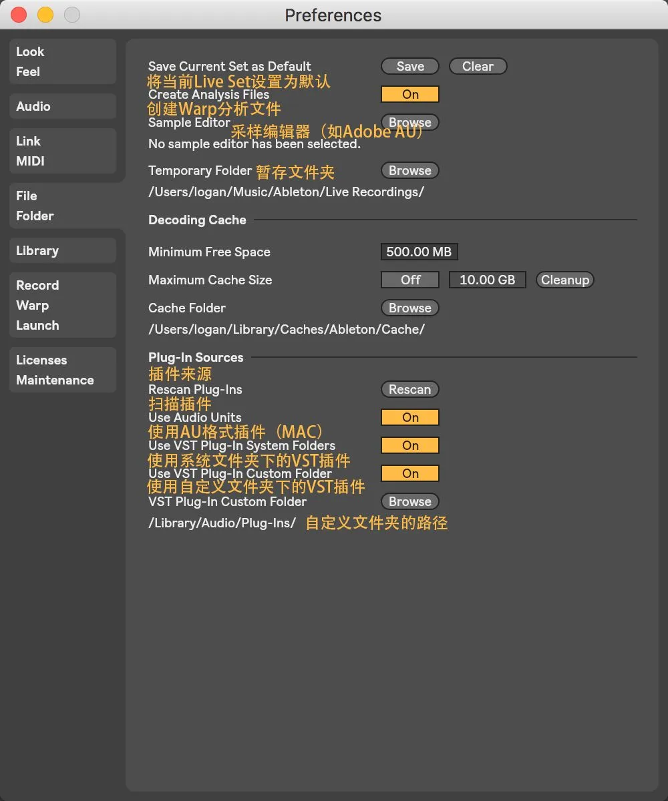Click the maximum cache size field
668x801 pixels.
(x=487, y=280)
